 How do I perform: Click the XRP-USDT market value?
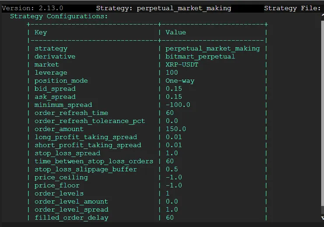(x=182, y=65)
